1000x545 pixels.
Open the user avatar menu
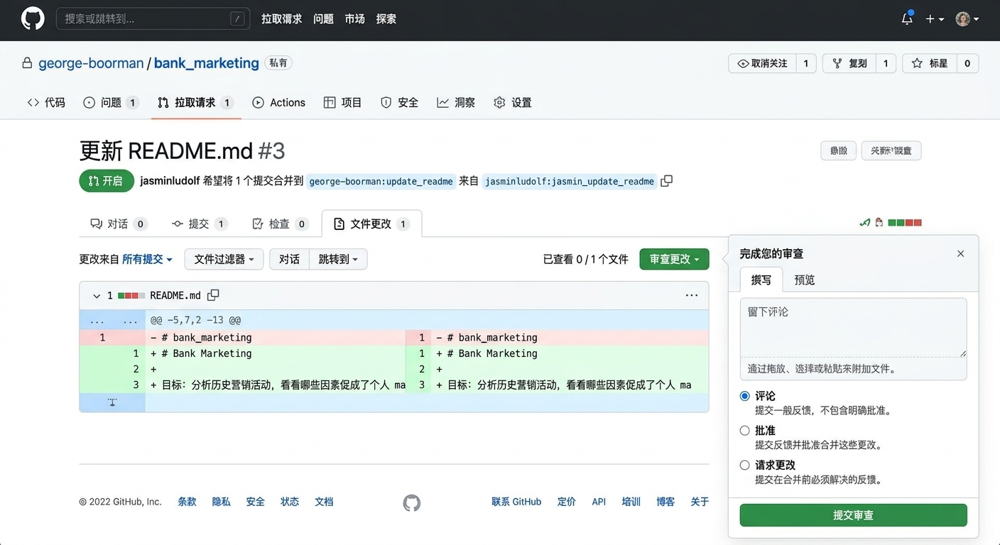tap(967, 19)
